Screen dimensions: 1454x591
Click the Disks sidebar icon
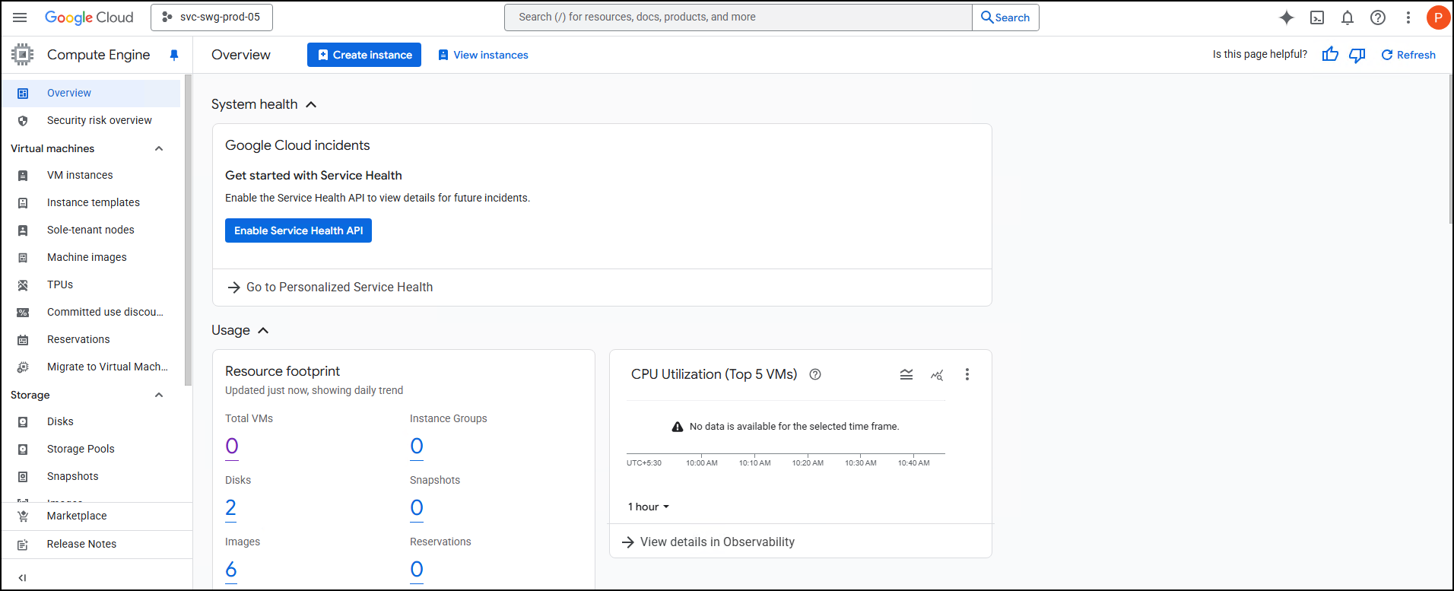23,421
